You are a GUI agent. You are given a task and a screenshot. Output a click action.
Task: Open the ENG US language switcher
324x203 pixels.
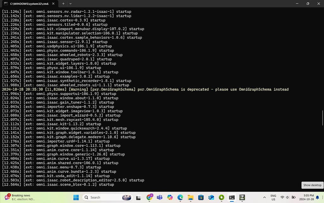tap(273, 197)
